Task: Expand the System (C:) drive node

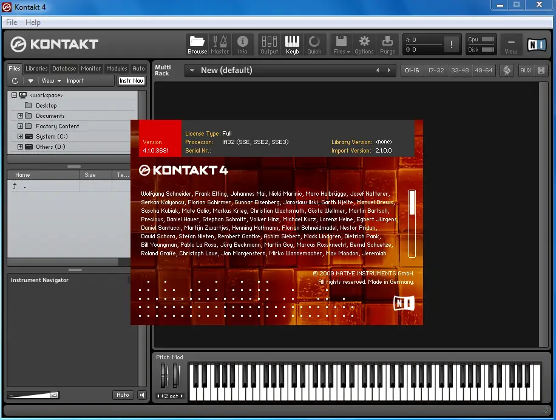Action: pos(20,136)
